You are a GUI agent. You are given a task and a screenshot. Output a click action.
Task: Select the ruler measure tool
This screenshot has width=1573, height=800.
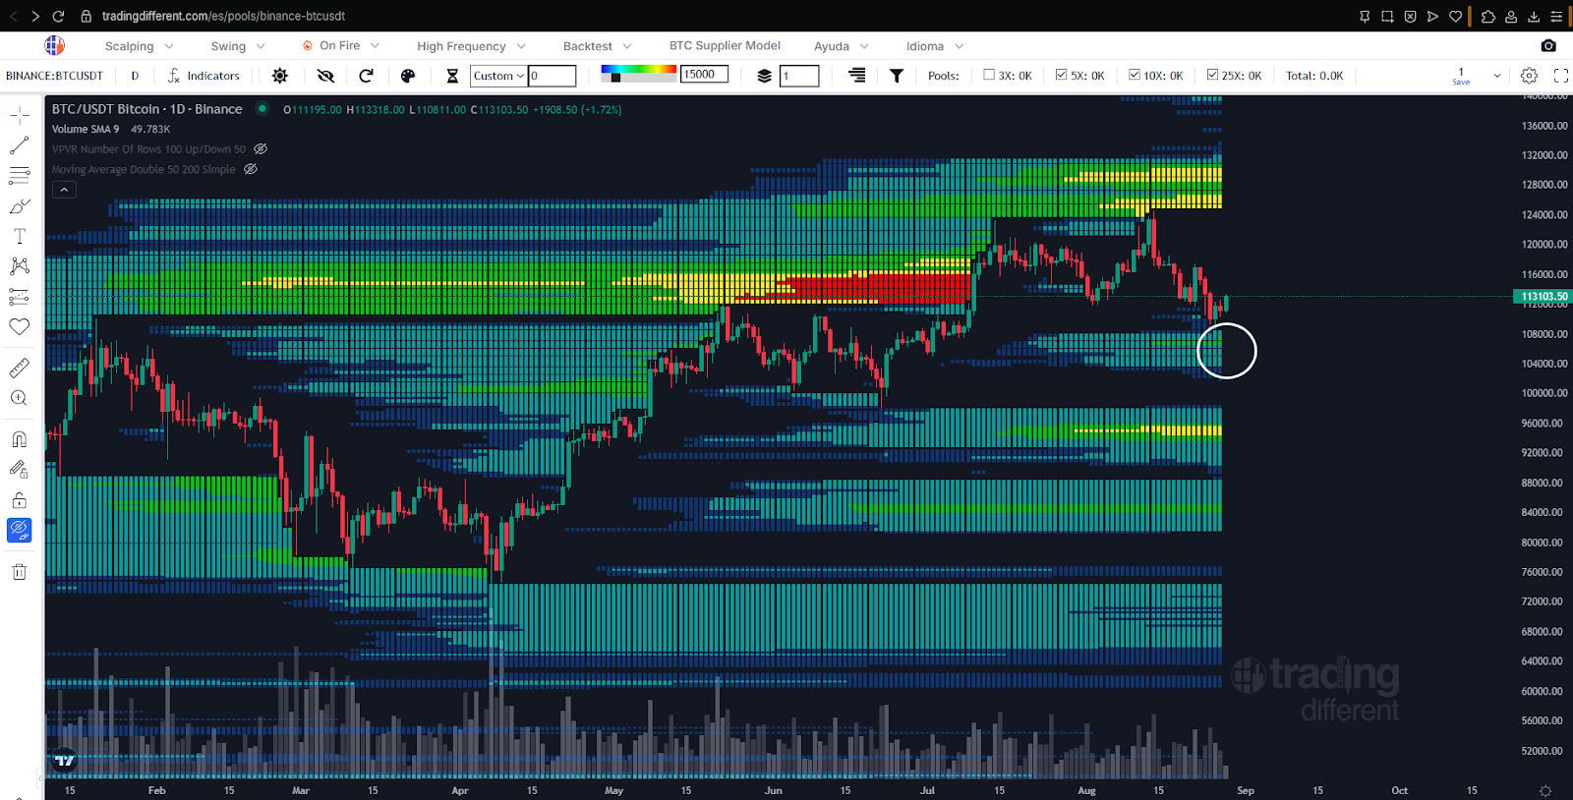[x=19, y=368]
